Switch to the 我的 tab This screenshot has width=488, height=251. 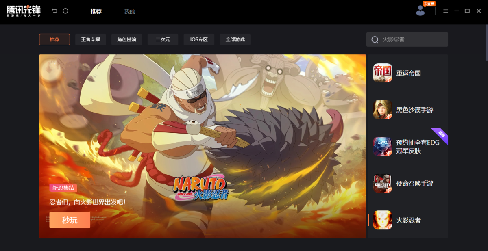(130, 11)
